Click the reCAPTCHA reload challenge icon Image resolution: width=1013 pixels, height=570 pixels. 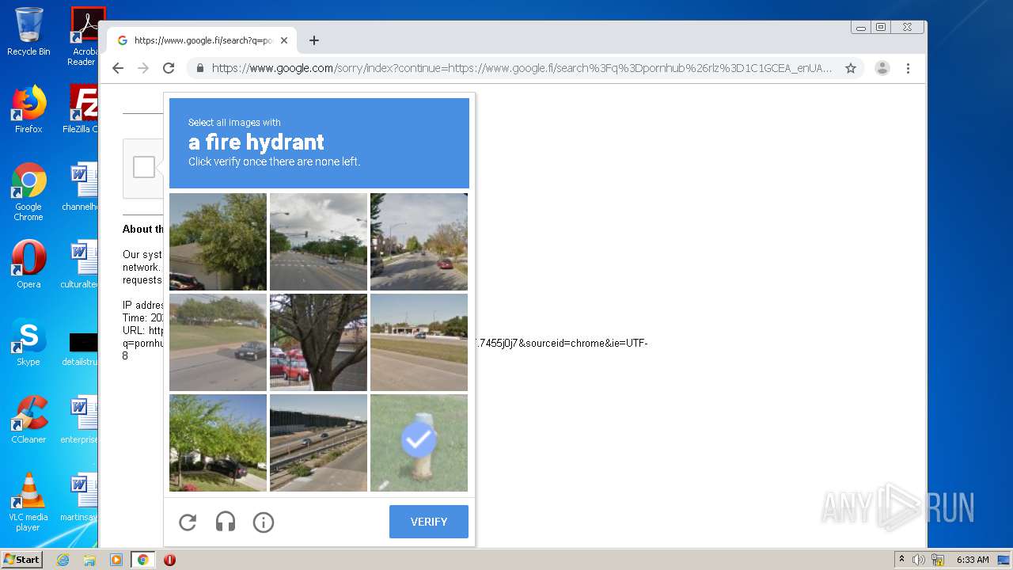[188, 522]
